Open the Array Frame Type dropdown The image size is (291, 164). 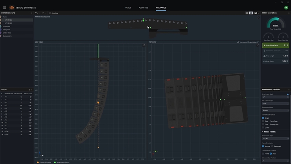point(275,139)
